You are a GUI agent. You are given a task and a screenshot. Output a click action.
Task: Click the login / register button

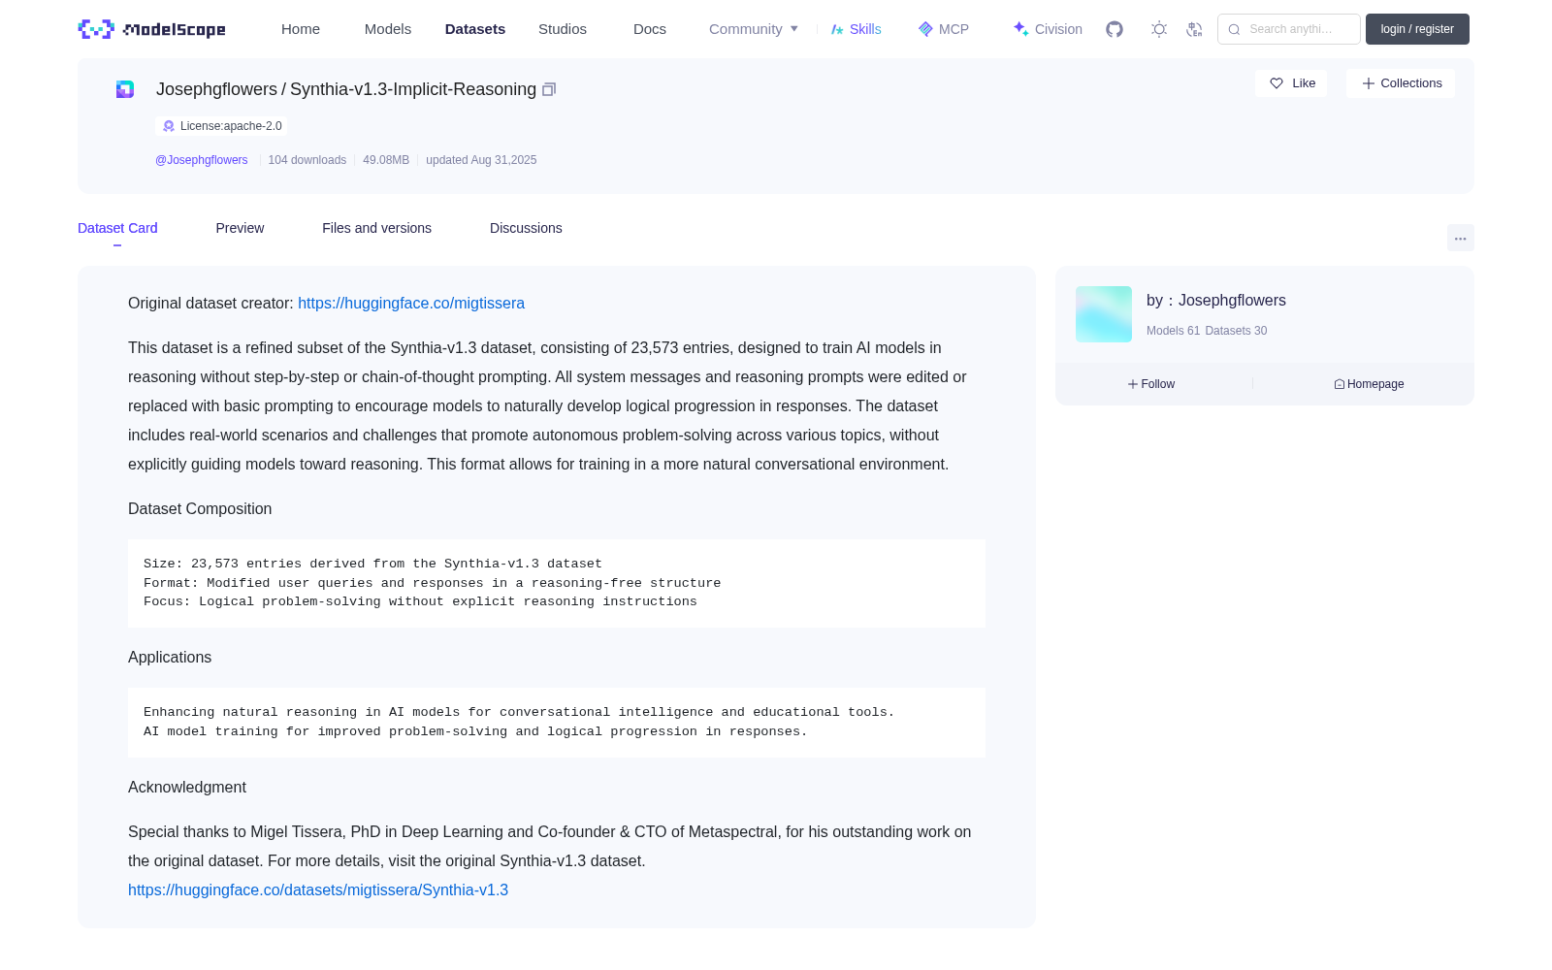(1417, 29)
